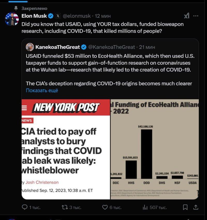207x220 pixels.
Task: Click the X affiliate badge next to Elon Musk
Action: pos(58,16)
